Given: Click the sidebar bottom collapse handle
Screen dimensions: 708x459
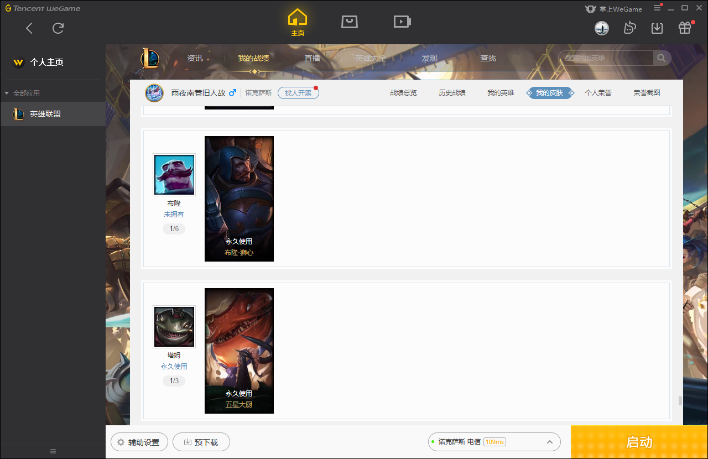Looking at the screenshot, I should [x=53, y=451].
